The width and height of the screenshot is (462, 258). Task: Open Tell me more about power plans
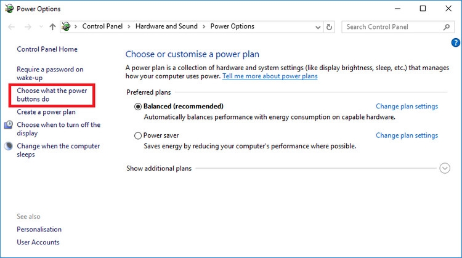(270, 76)
